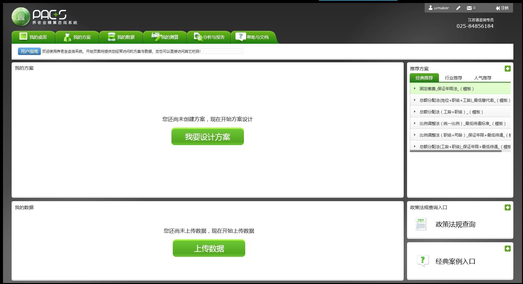Click the question bubble icon beside 经典案例入口
The width and height of the screenshot is (523, 284).
(x=422, y=261)
